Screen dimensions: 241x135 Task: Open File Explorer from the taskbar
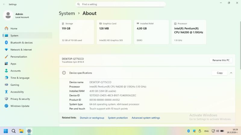click(21, 131)
